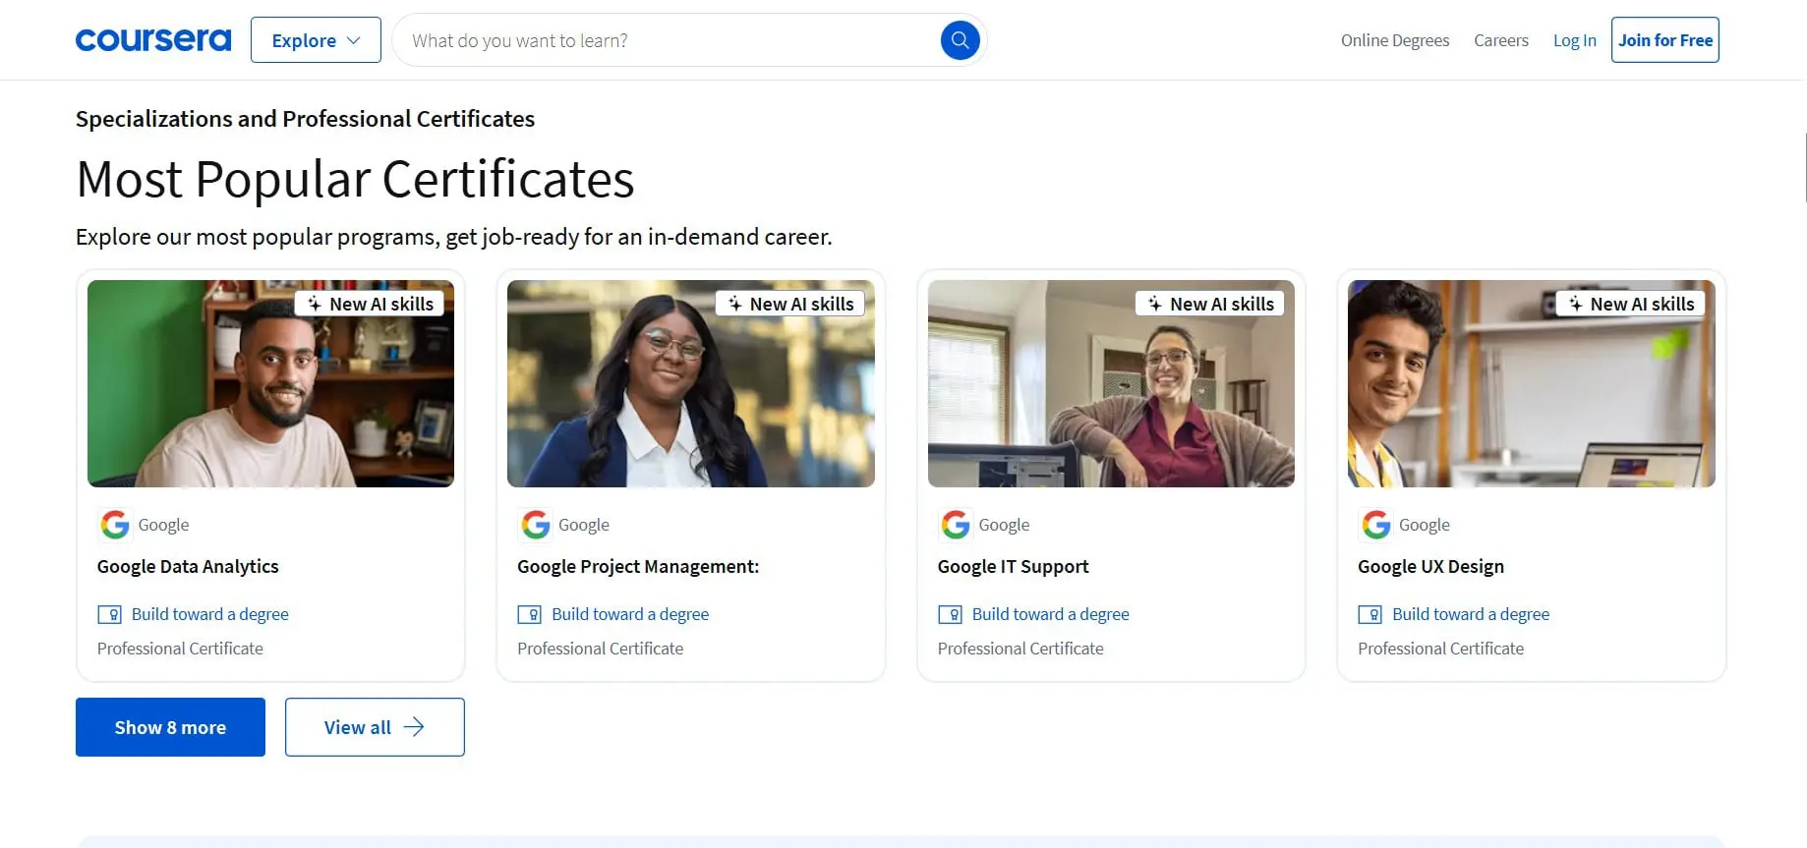Click the blue search magnifier button
This screenshot has height=848, width=1807.
[961, 40]
